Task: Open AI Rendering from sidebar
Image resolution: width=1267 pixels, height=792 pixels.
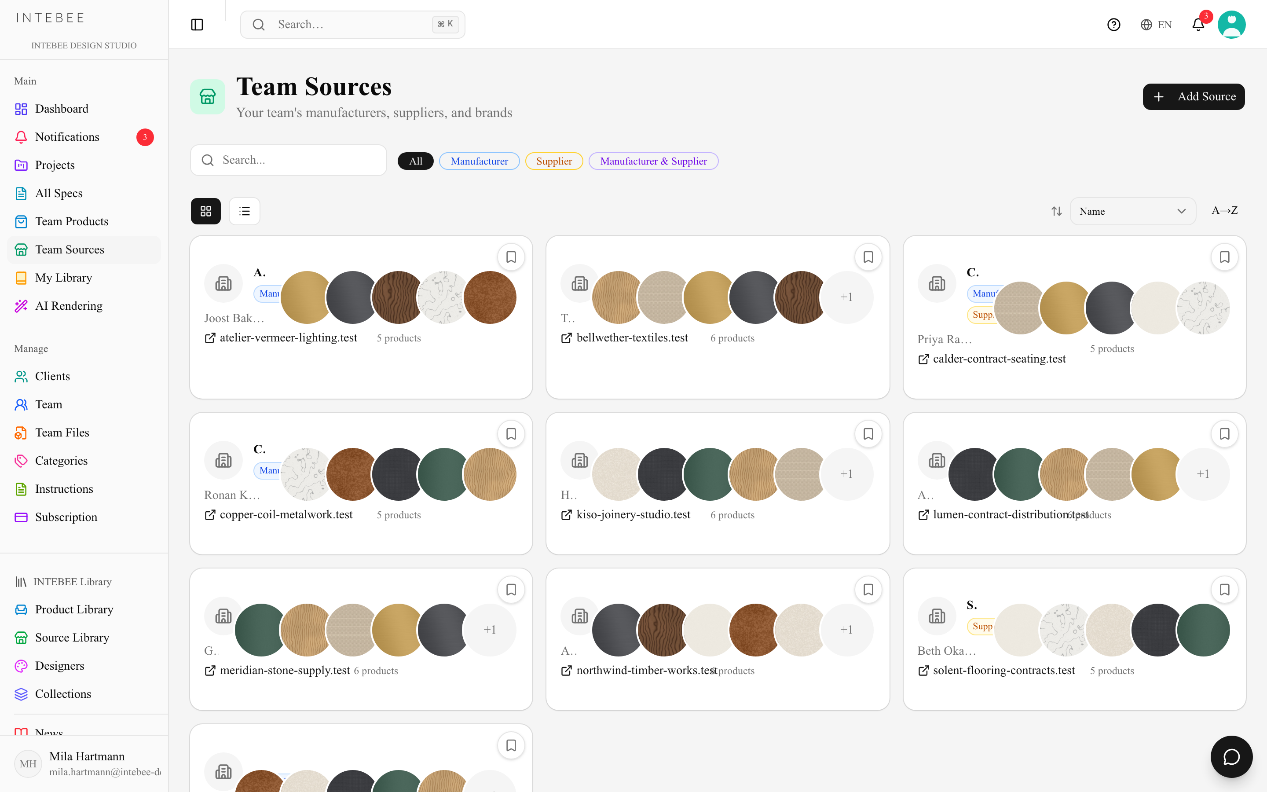Action: [69, 306]
